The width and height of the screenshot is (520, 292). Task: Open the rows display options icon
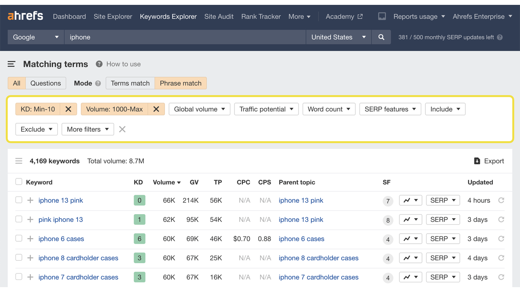19,161
